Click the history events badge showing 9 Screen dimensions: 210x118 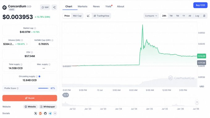[x=65, y=95]
